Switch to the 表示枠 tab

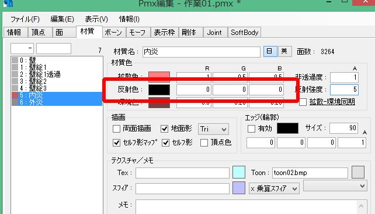(165, 33)
